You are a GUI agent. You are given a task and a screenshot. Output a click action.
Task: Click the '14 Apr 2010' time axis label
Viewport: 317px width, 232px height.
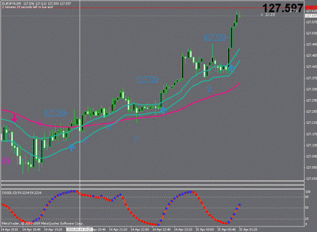coord(9,229)
